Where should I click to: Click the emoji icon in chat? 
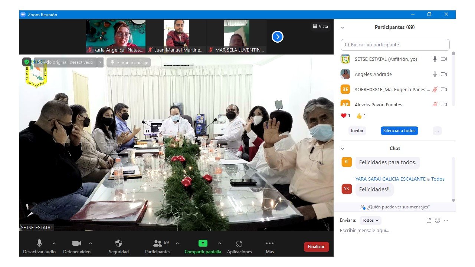pyautogui.click(x=438, y=220)
